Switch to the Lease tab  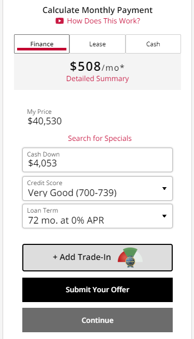pyautogui.click(x=98, y=44)
